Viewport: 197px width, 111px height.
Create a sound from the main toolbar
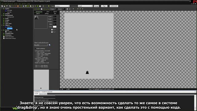coord(23,6)
